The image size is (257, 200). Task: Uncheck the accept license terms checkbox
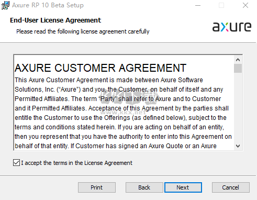tap(16, 163)
